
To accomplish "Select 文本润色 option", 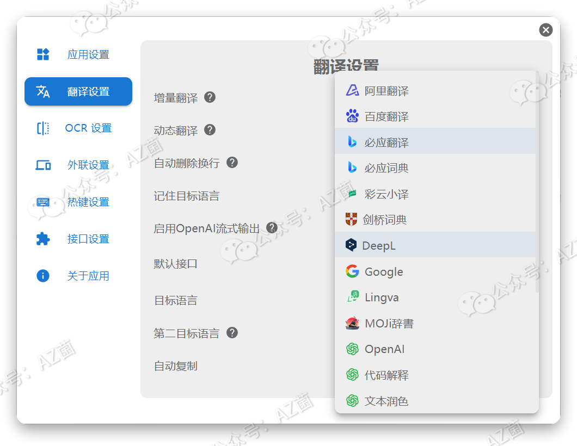I will point(435,401).
